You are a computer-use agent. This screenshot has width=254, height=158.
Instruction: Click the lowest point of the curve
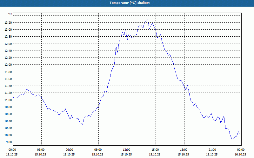232,139
